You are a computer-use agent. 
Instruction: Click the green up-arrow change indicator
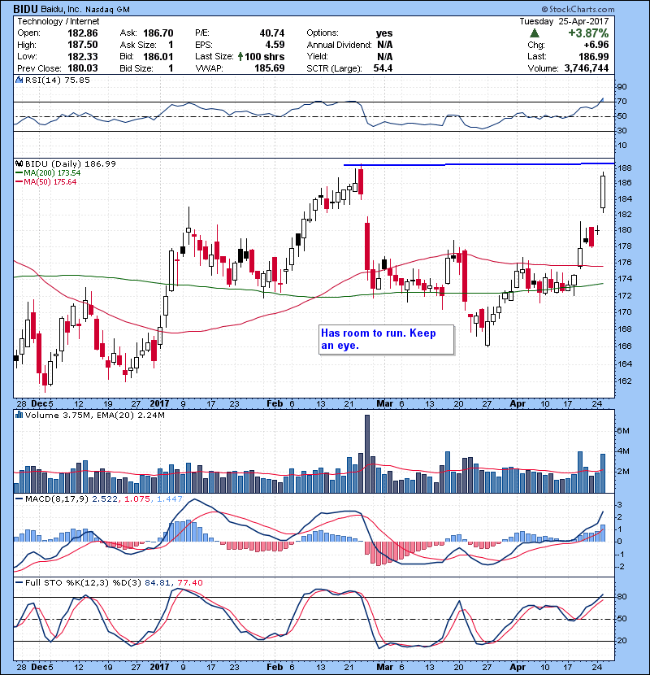click(x=535, y=33)
